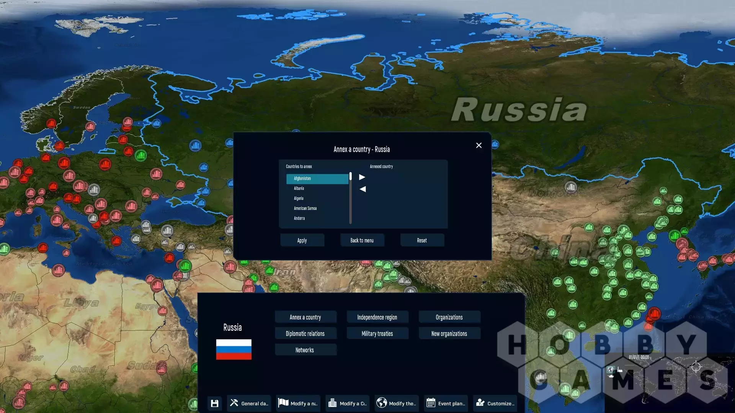Select Afghanistan in countries to annex

click(317, 179)
